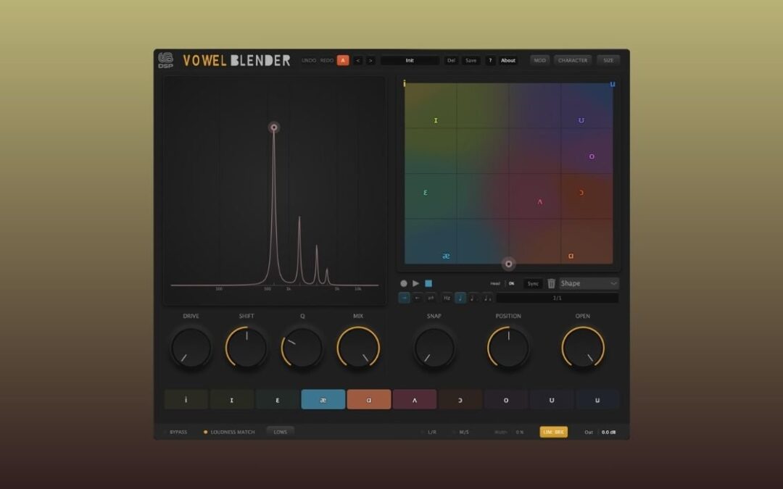This screenshot has height=489, width=783.
Task: Click the About button
Action: pyautogui.click(x=508, y=60)
